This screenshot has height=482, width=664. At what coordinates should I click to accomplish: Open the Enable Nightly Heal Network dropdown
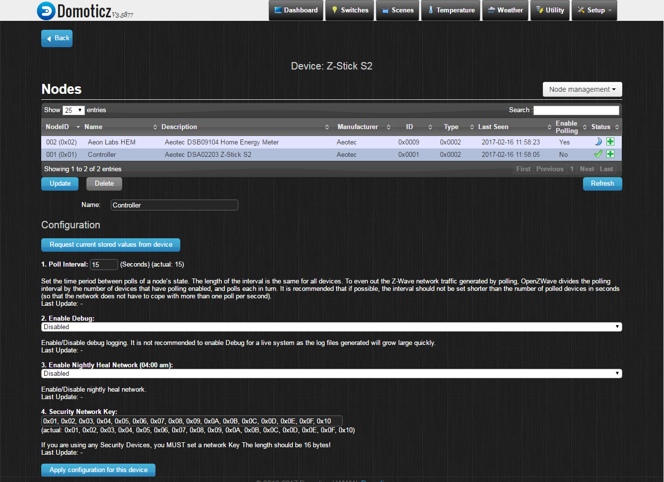331,374
